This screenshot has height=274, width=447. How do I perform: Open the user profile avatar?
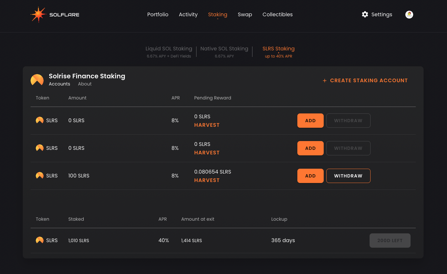click(409, 15)
